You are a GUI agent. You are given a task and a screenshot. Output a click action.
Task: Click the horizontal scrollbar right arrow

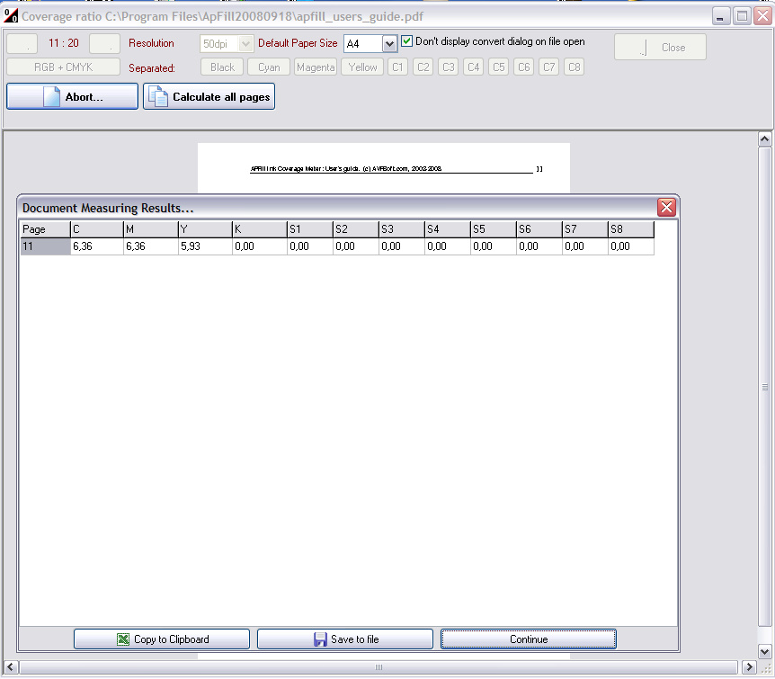pyautogui.click(x=749, y=667)
